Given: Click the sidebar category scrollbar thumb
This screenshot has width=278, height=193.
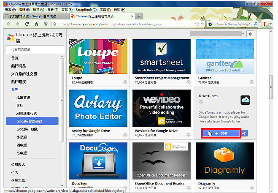Looking at the screenshot, I should point(62,100).
